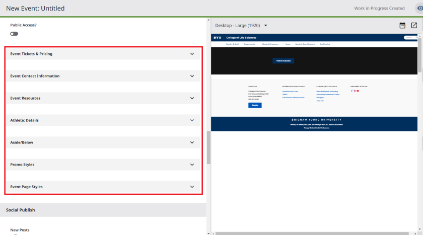Open the preview date calendar icon

click(402, 26)
